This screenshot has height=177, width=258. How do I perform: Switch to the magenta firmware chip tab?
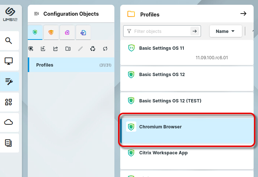67,33
